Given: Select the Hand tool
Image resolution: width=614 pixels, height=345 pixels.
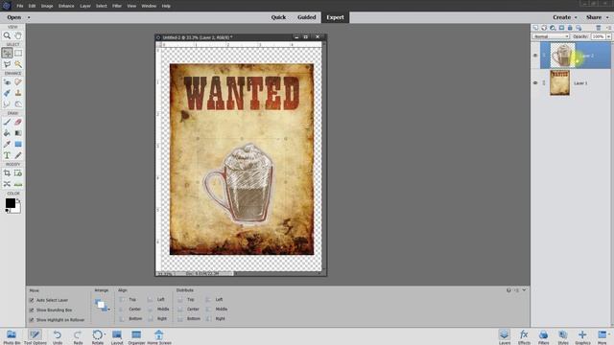Looking at the screenshot, I should (18, 35).
